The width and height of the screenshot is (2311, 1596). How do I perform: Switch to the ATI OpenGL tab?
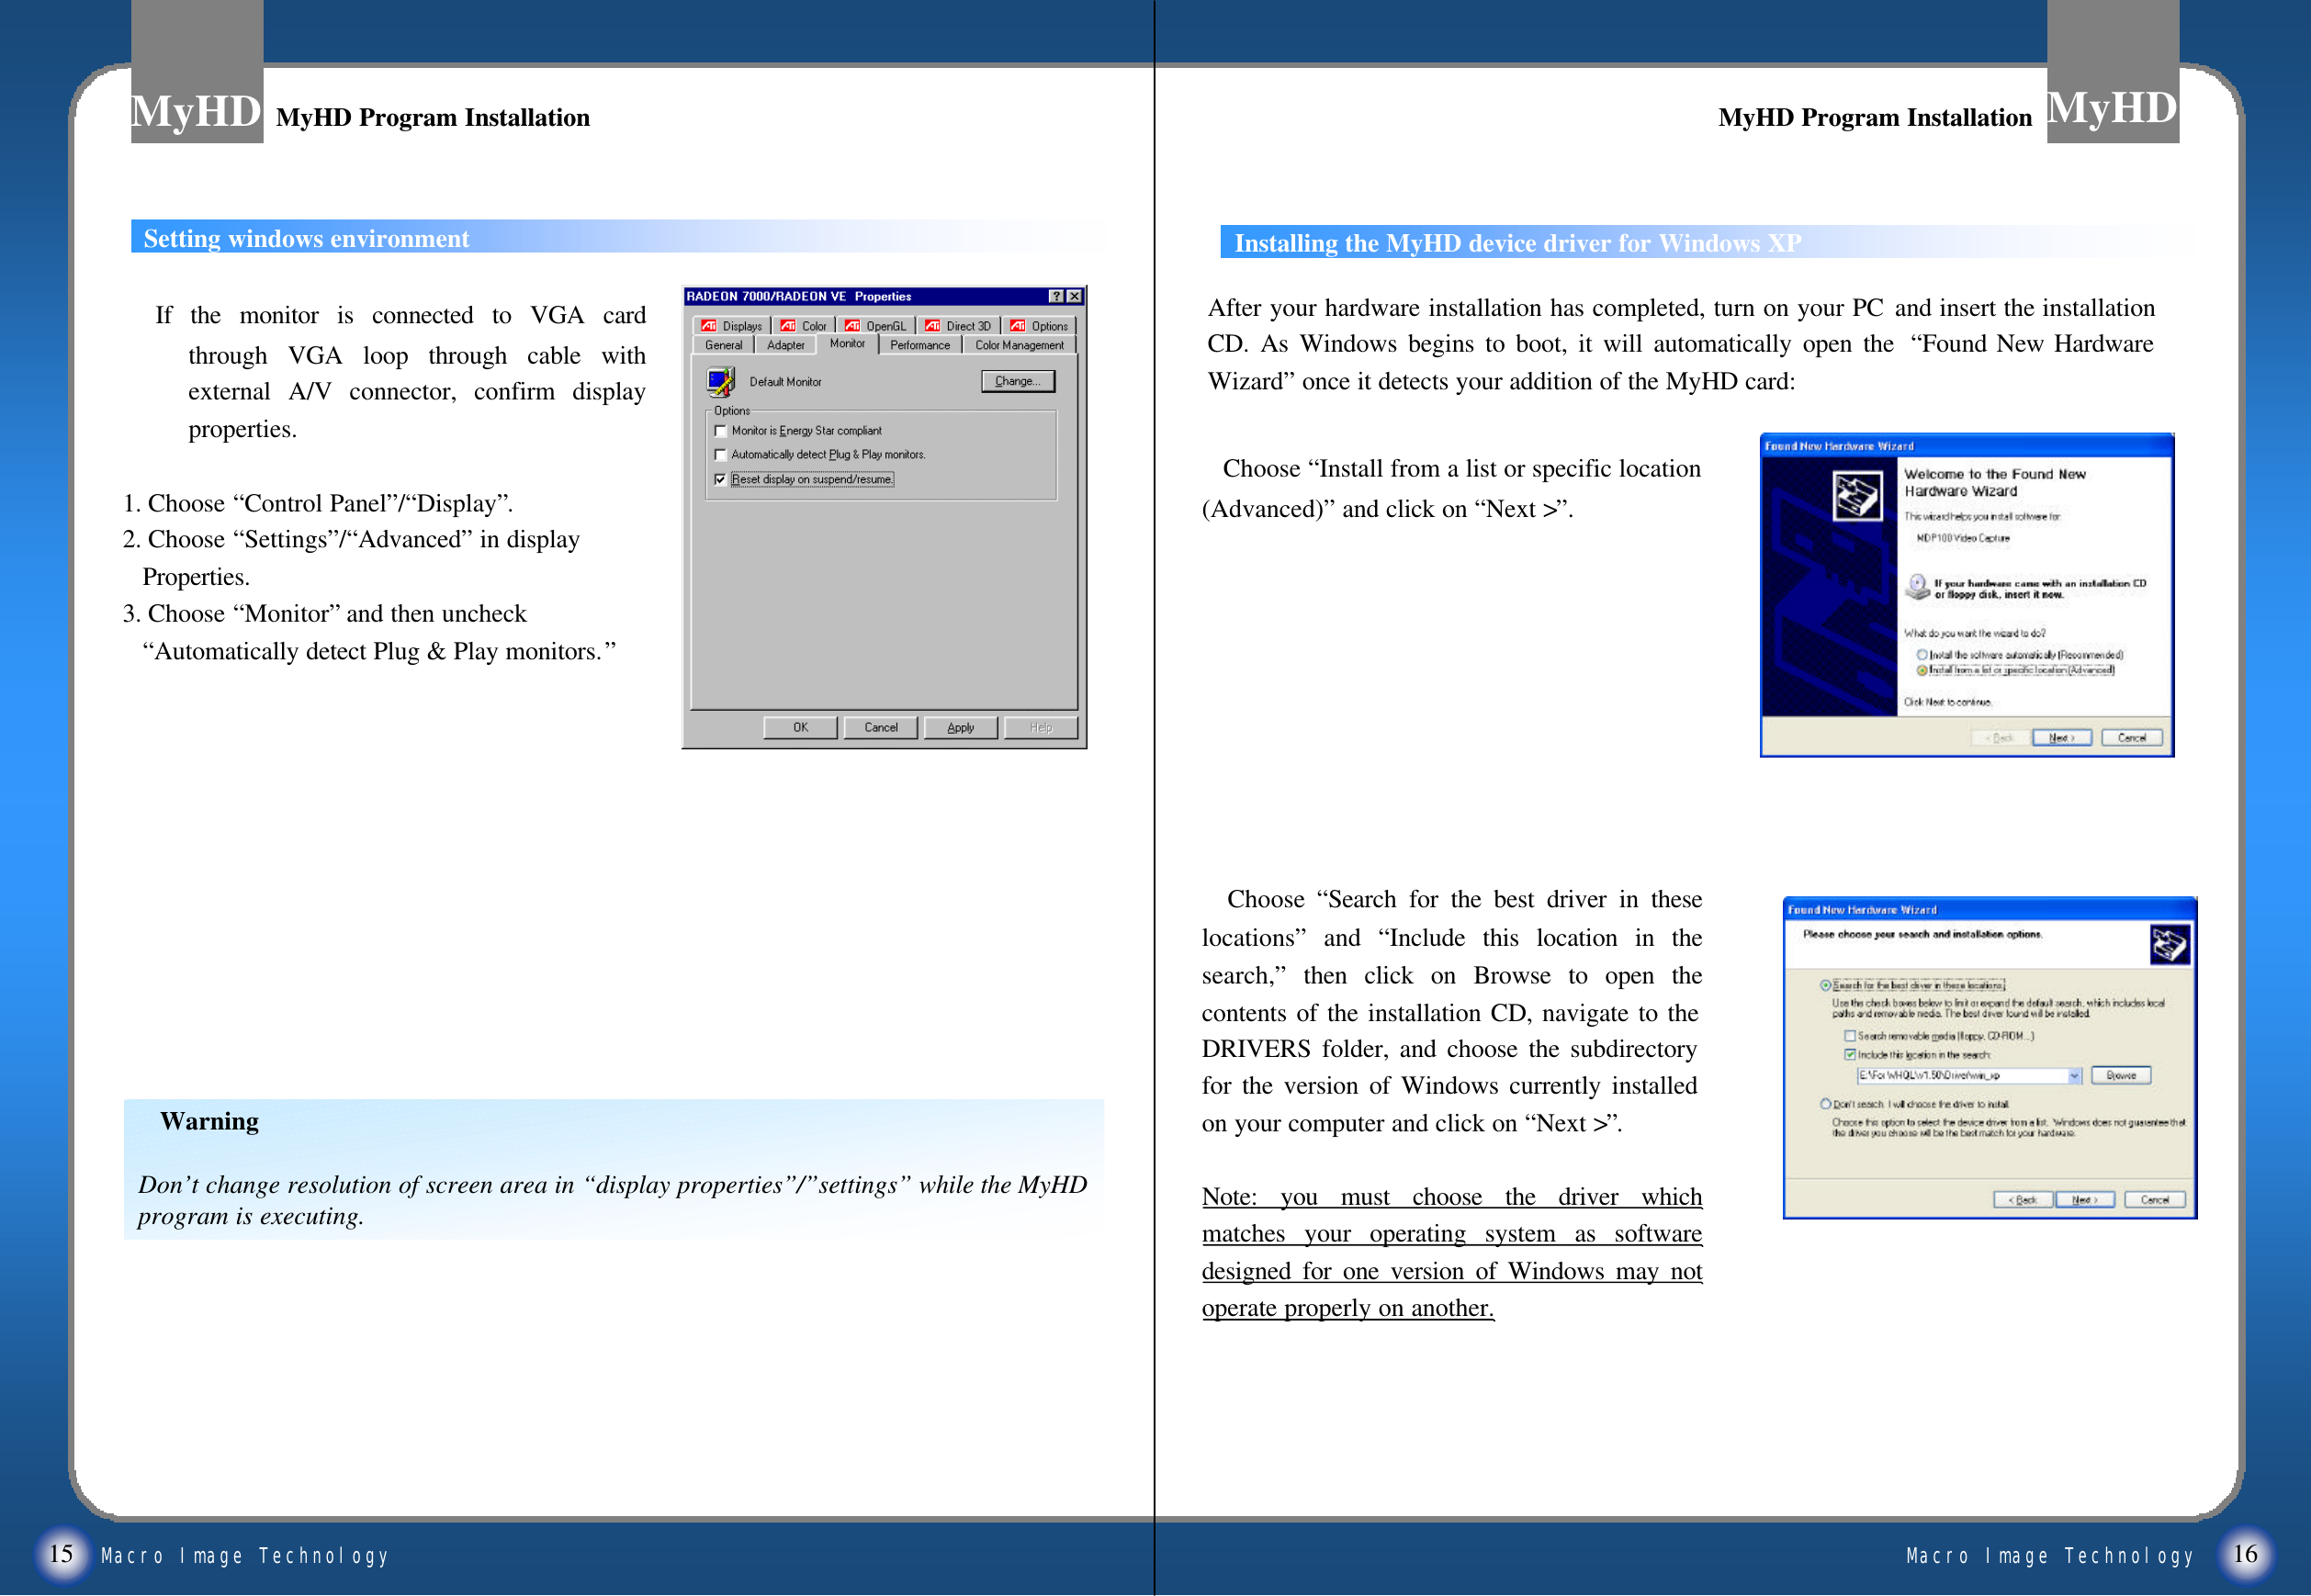coord(875,326)
